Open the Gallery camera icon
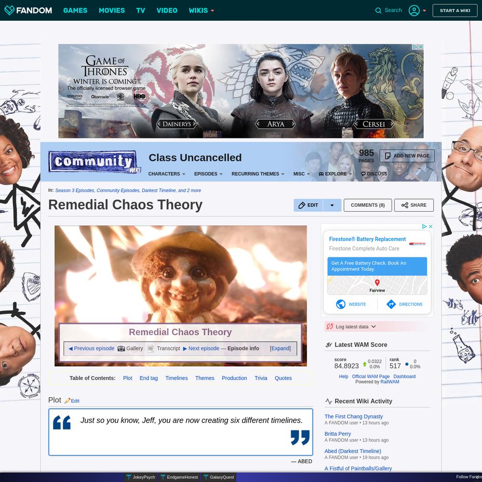This screenshot has height=482, width=482. [121, 348]
